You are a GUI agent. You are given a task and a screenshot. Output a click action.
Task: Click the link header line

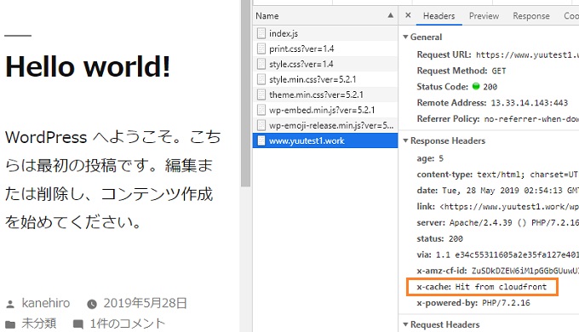point(497,207)
